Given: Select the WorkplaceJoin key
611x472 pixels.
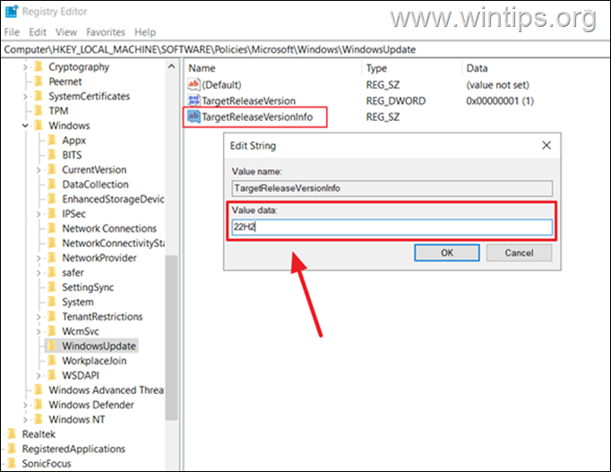Looking at the screenshot, I should point(94,361).
